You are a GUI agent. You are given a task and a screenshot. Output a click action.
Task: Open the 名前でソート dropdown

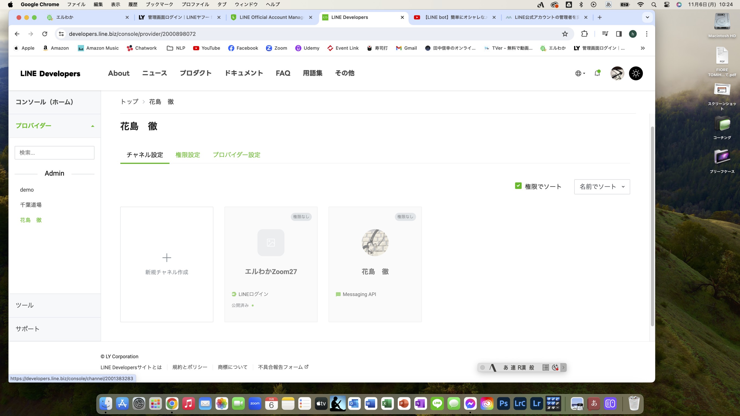point(602,187)
